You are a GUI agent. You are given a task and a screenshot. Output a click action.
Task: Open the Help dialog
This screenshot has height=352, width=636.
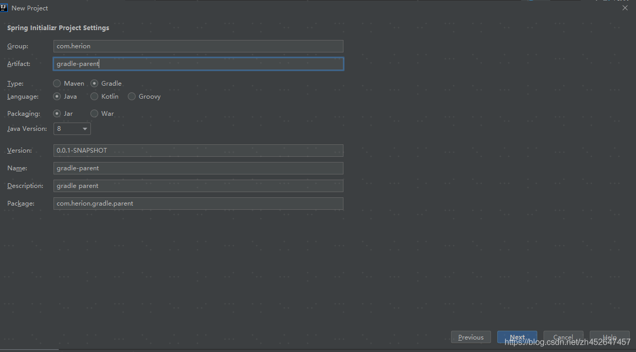(609, 337)
